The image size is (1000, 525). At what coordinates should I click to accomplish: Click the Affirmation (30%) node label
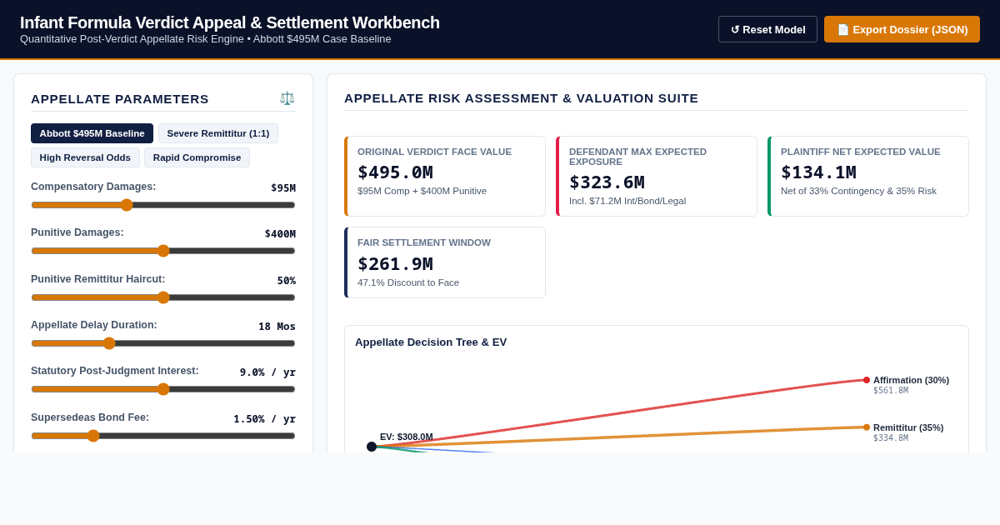pos(911,380)
